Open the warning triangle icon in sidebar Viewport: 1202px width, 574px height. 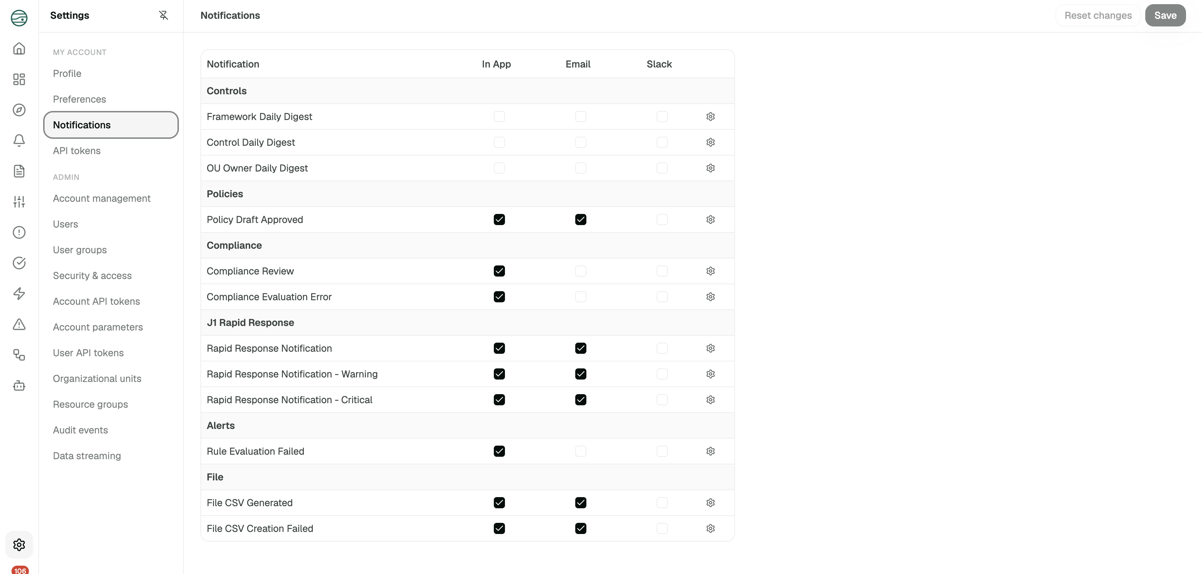click(x=19, y=324)
